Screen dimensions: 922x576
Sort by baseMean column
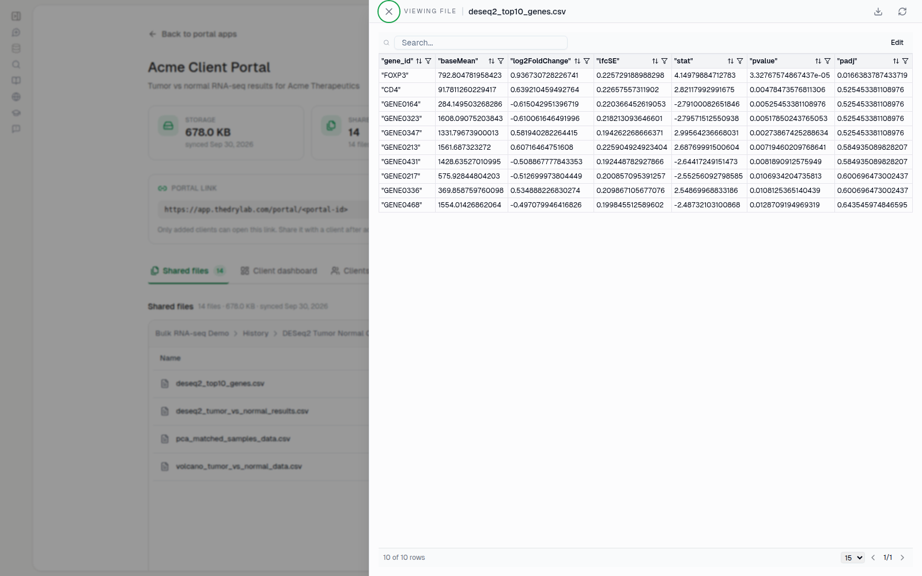point(492,61)
